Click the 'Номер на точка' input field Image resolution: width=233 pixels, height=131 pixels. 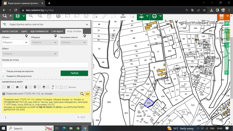[45, 65]
